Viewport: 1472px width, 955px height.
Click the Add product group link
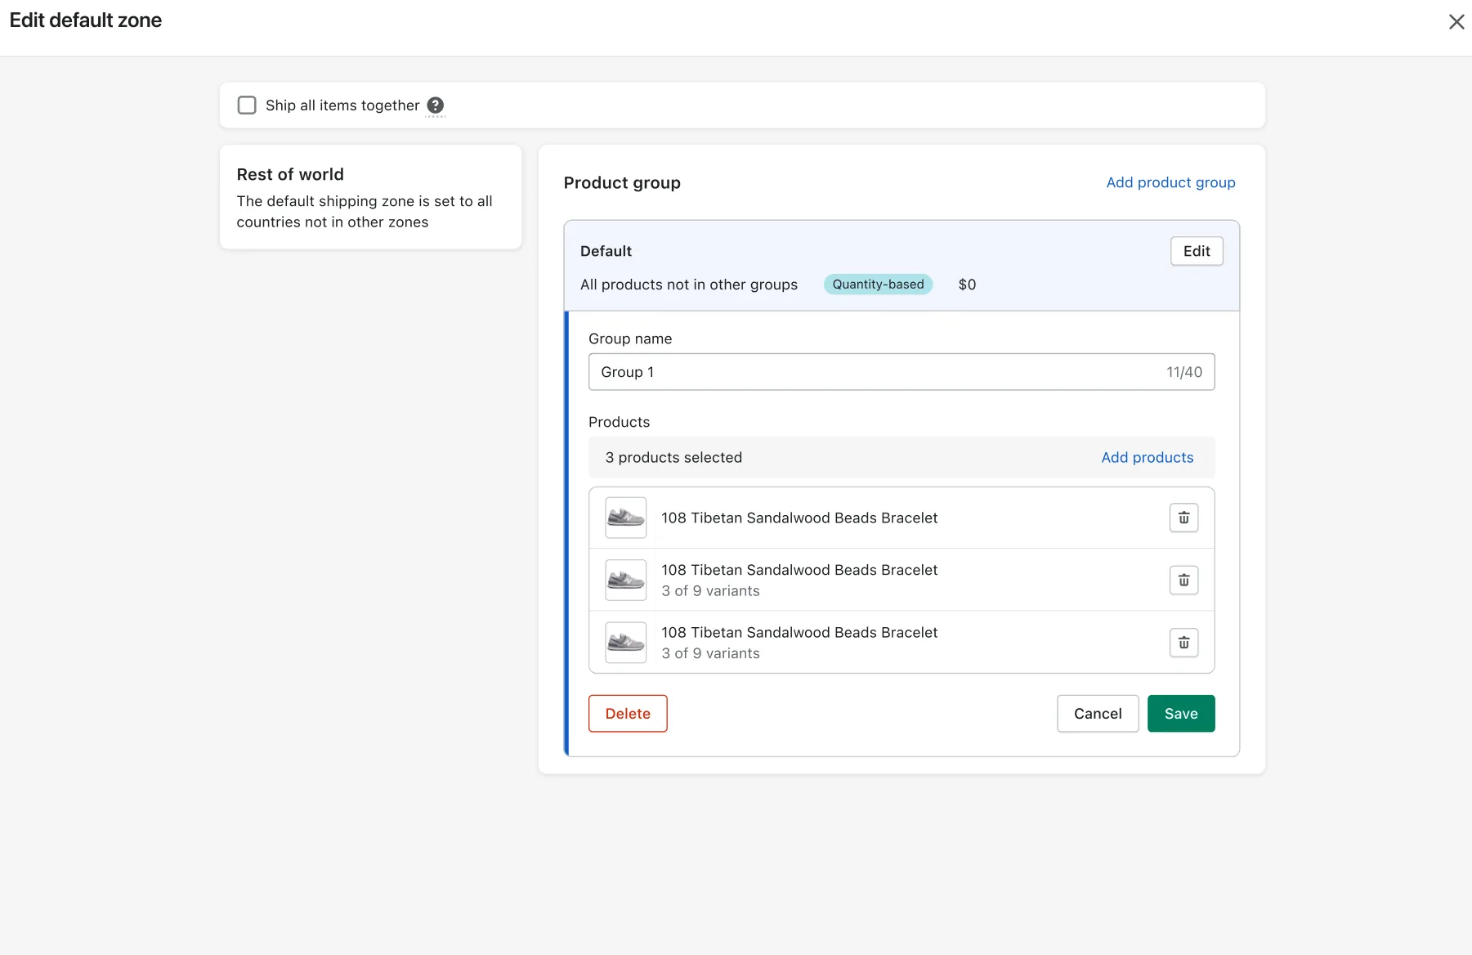point(1170,182)
